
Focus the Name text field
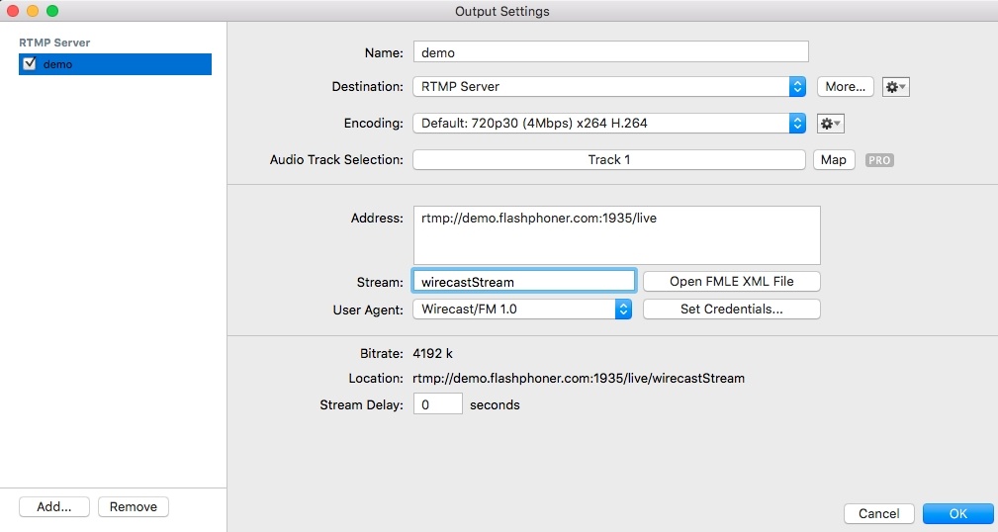coord(610,52)
